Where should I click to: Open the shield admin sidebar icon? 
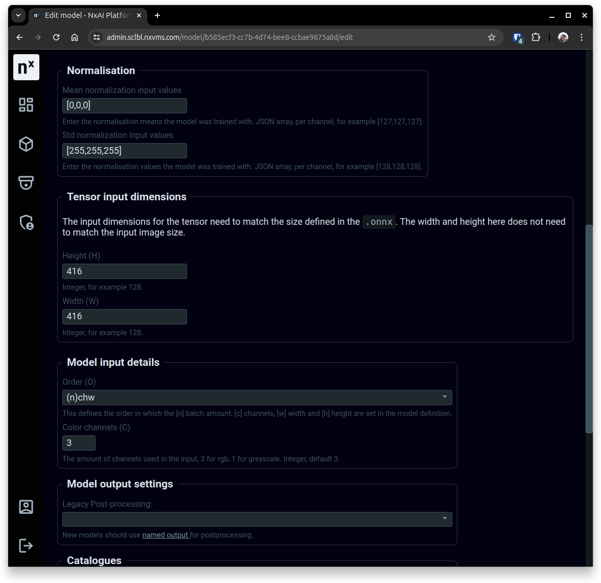[26, 222]
